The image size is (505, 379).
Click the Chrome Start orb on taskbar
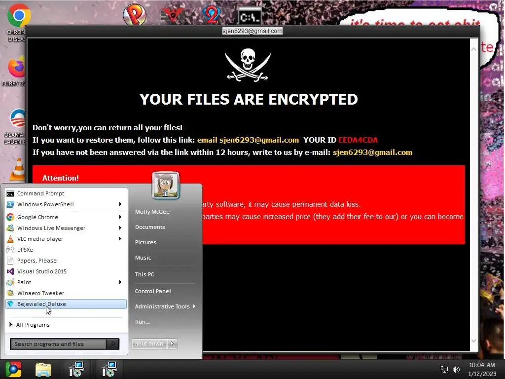tap(13, 369)
